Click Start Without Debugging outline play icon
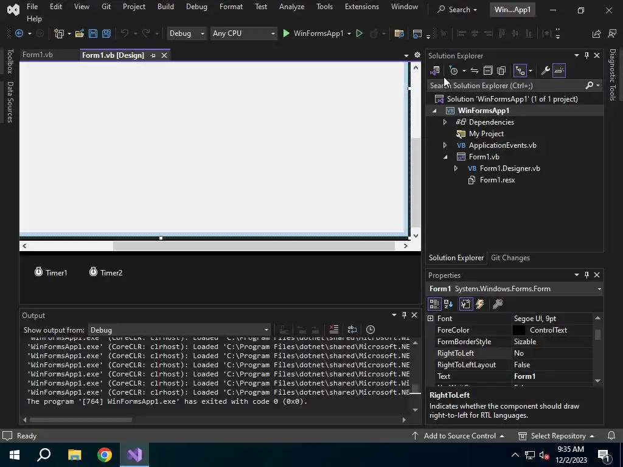This screenshot has height=467, width=623. 359,33
